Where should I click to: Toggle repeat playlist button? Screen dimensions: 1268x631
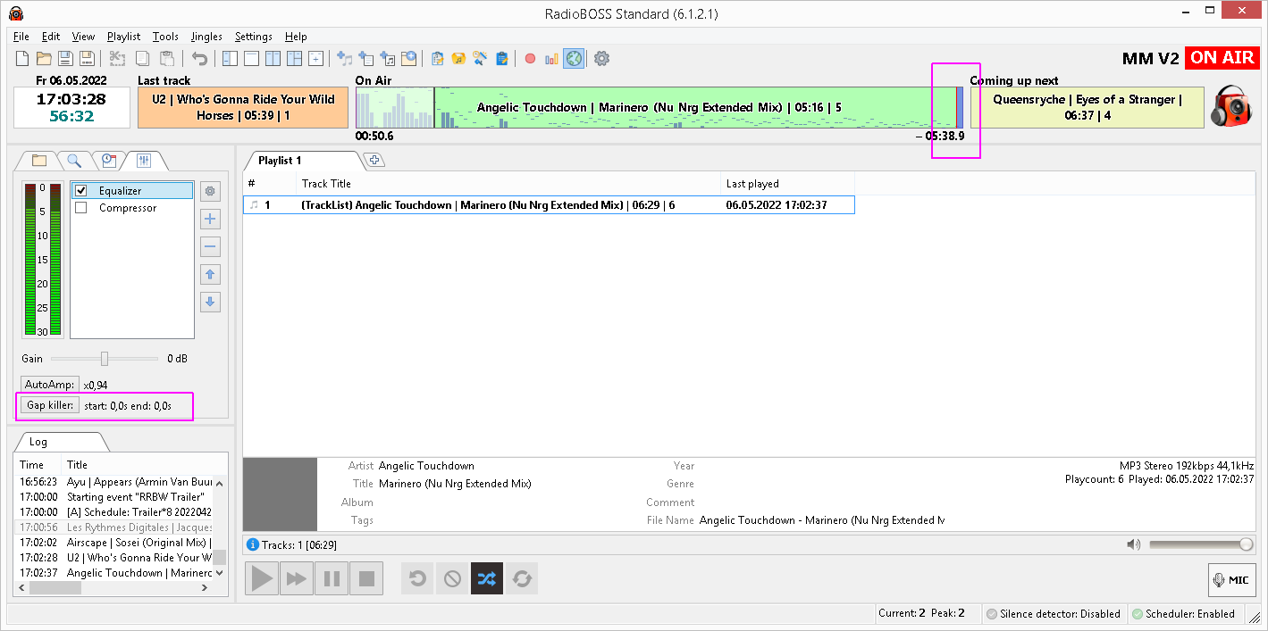pyautogui.click(x=522, y=579)
